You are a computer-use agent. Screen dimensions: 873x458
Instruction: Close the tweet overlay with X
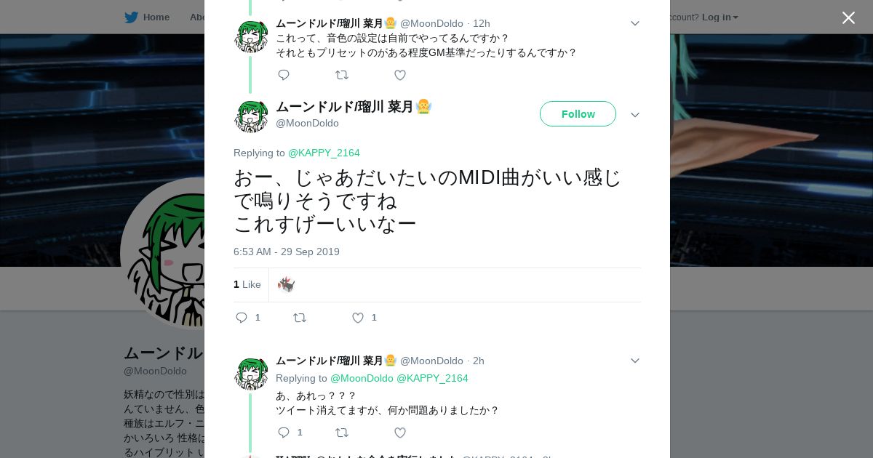pyautogui.click(x=848, y=18)
